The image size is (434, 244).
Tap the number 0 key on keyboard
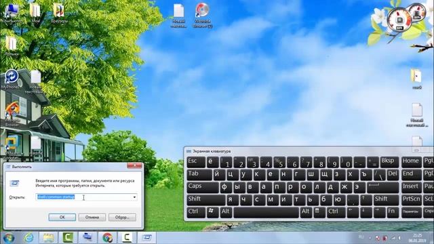pos(346,162)
